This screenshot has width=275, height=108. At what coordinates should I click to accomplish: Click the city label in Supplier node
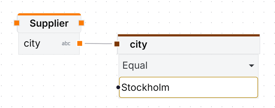click(x=32, y=43)
